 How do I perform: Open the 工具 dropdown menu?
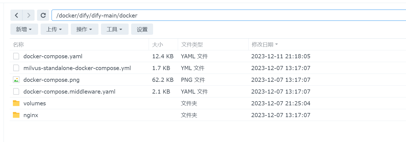coord(115,29)
